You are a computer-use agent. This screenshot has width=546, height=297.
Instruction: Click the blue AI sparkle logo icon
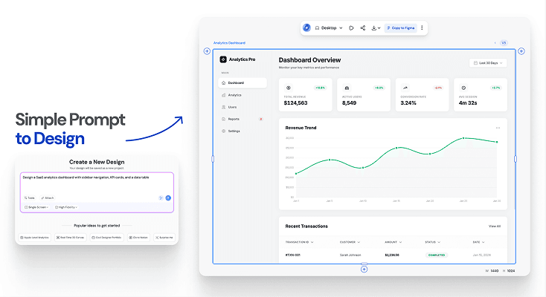click(306, 27)
